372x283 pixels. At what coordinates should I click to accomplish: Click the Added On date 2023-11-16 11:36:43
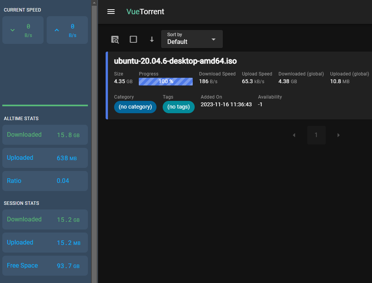click(x=226, y=104)
